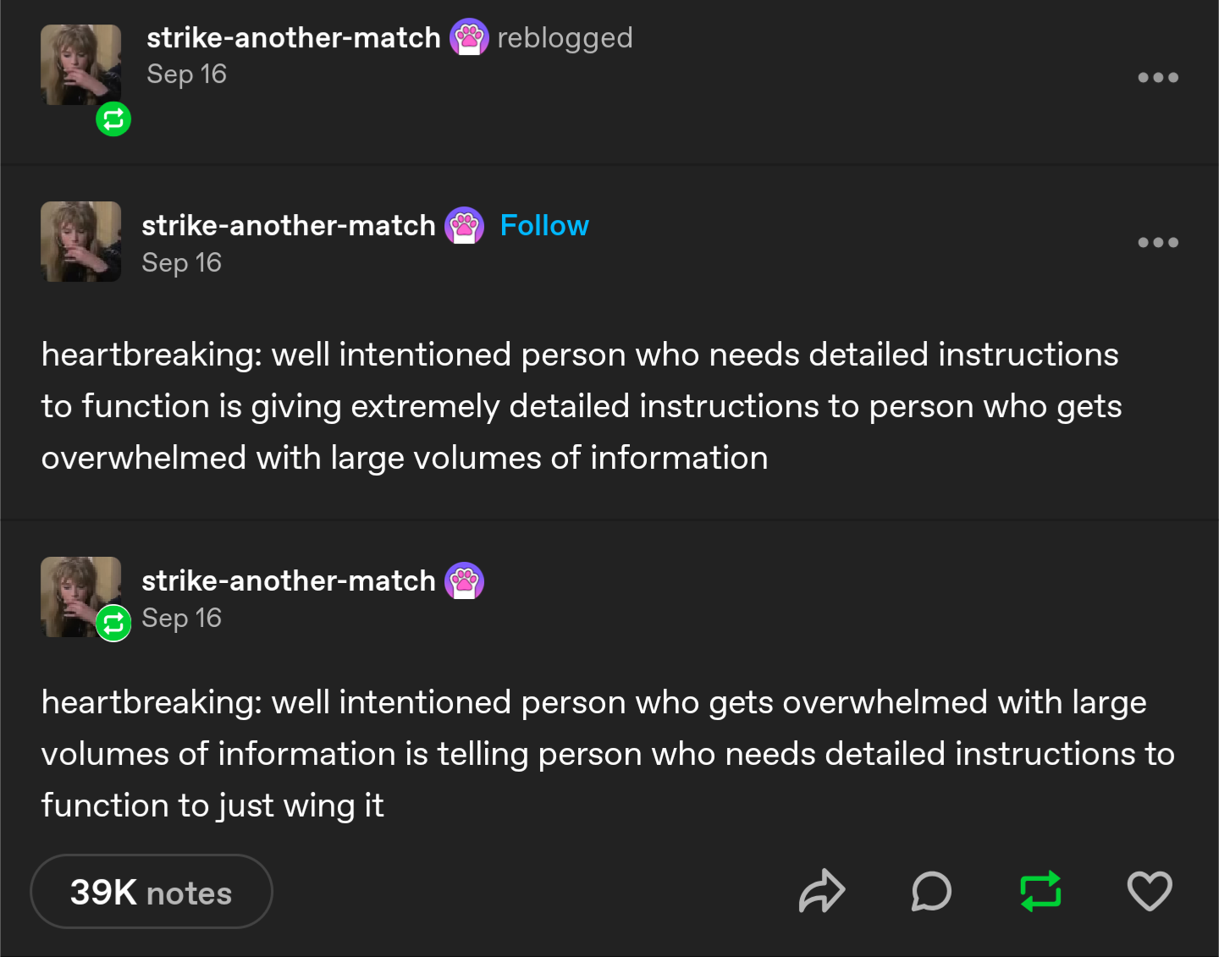The width and height of the screenshot is (1219, 957).
Task: Click the original post's avatar thumbnail
Action: 80,241
